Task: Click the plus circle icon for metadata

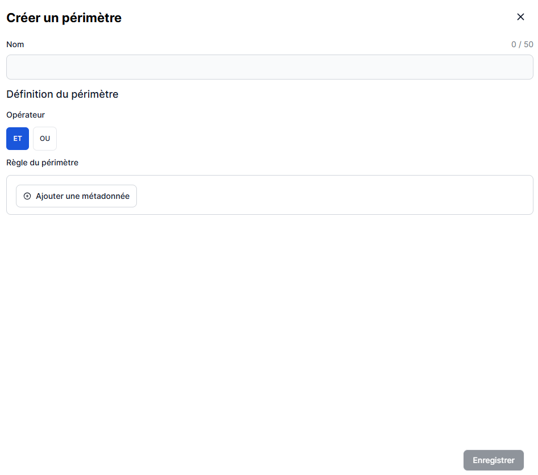Action: (x=27, y=196)
